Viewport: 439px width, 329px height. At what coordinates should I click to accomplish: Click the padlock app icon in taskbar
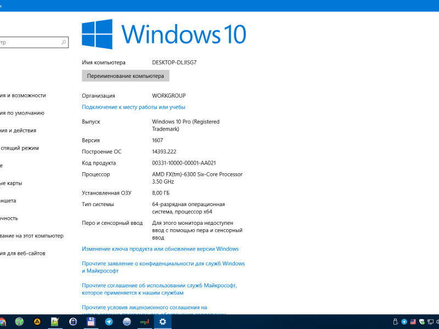(x=73, y=322)
